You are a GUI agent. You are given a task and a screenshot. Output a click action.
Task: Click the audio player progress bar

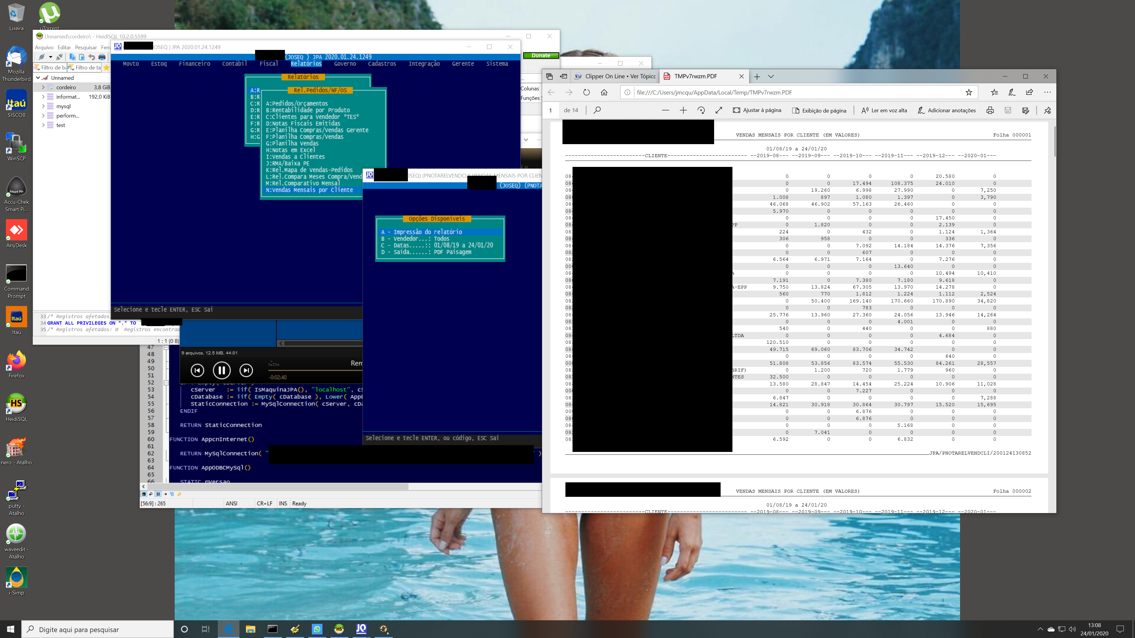click(315, 371)
